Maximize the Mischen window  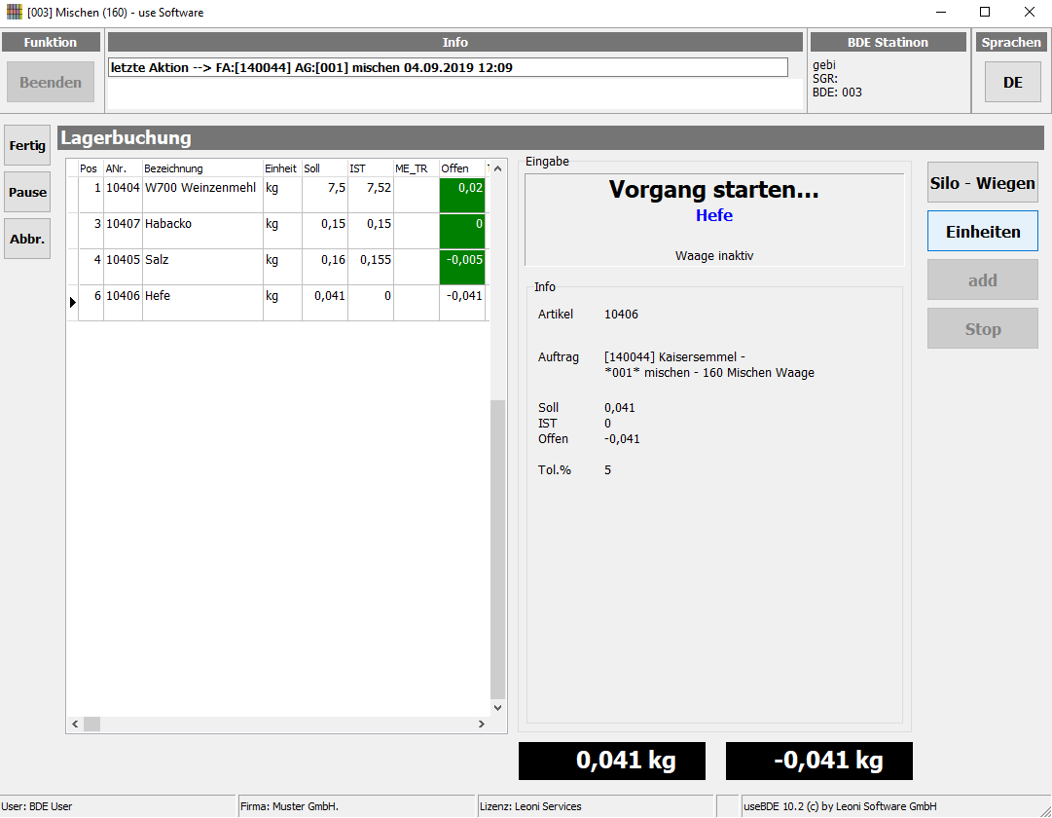985,12
